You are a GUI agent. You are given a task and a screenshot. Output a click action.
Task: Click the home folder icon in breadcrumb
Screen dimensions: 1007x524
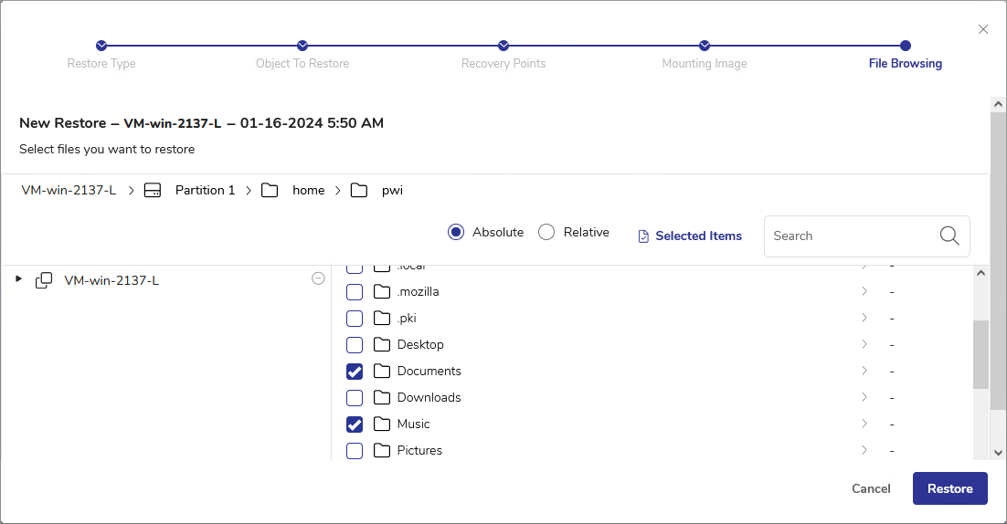[x=270, y=190]
